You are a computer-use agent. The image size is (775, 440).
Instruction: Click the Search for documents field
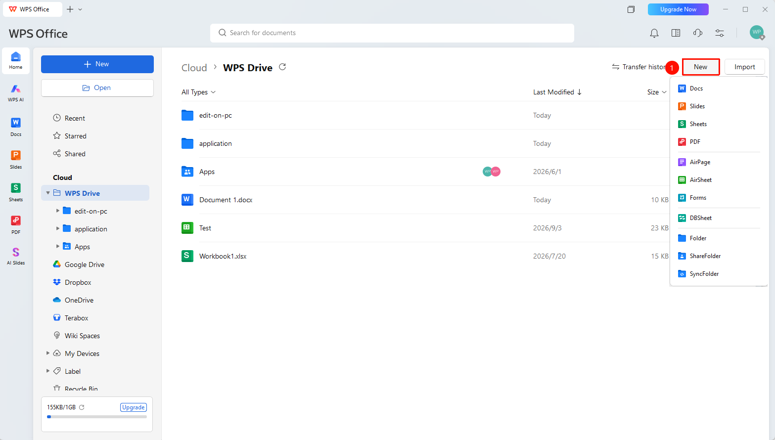pos(392,33)
